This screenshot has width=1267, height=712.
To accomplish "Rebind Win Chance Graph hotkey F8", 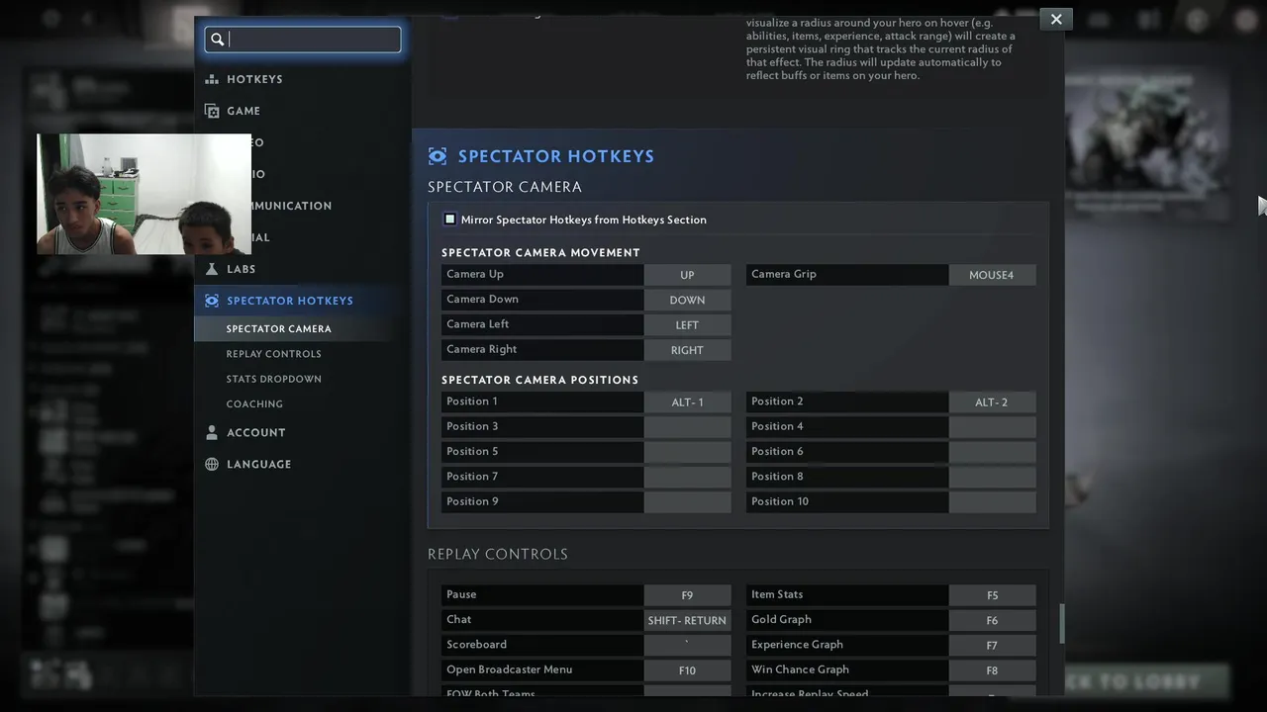I will coord(992,670).
